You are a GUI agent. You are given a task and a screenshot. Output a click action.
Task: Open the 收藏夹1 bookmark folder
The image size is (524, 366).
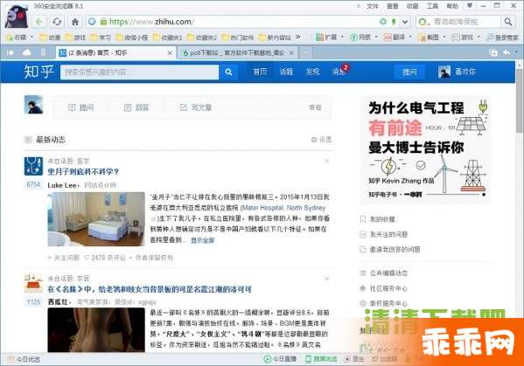[x=168, y=38]
